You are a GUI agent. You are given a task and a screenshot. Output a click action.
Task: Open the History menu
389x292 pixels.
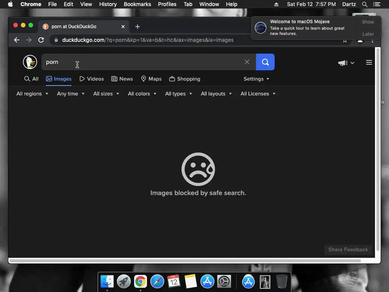(x=108, y=4)
